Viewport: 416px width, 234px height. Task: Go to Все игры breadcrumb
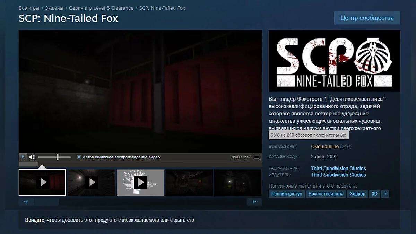pyautogui.click(x=29, y=8)
